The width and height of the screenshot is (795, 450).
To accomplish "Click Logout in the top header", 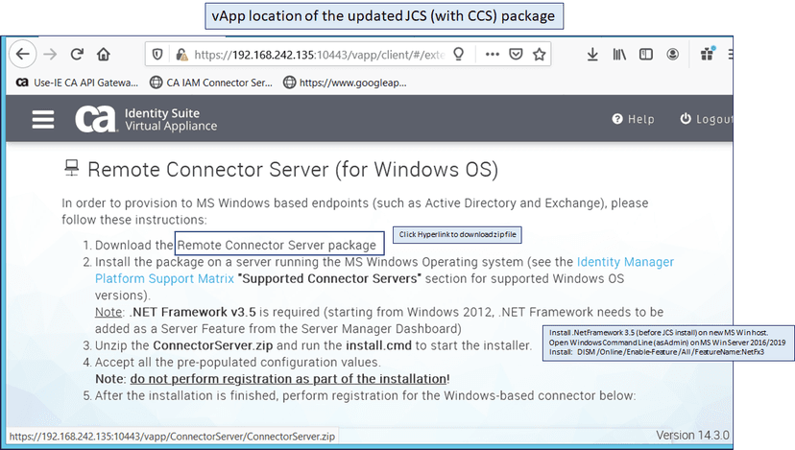I will point(706,119).
